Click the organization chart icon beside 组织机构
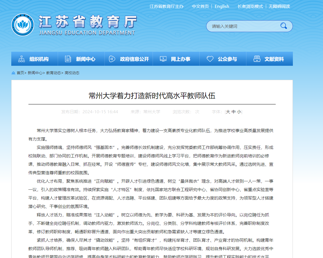 click(21, 59)
